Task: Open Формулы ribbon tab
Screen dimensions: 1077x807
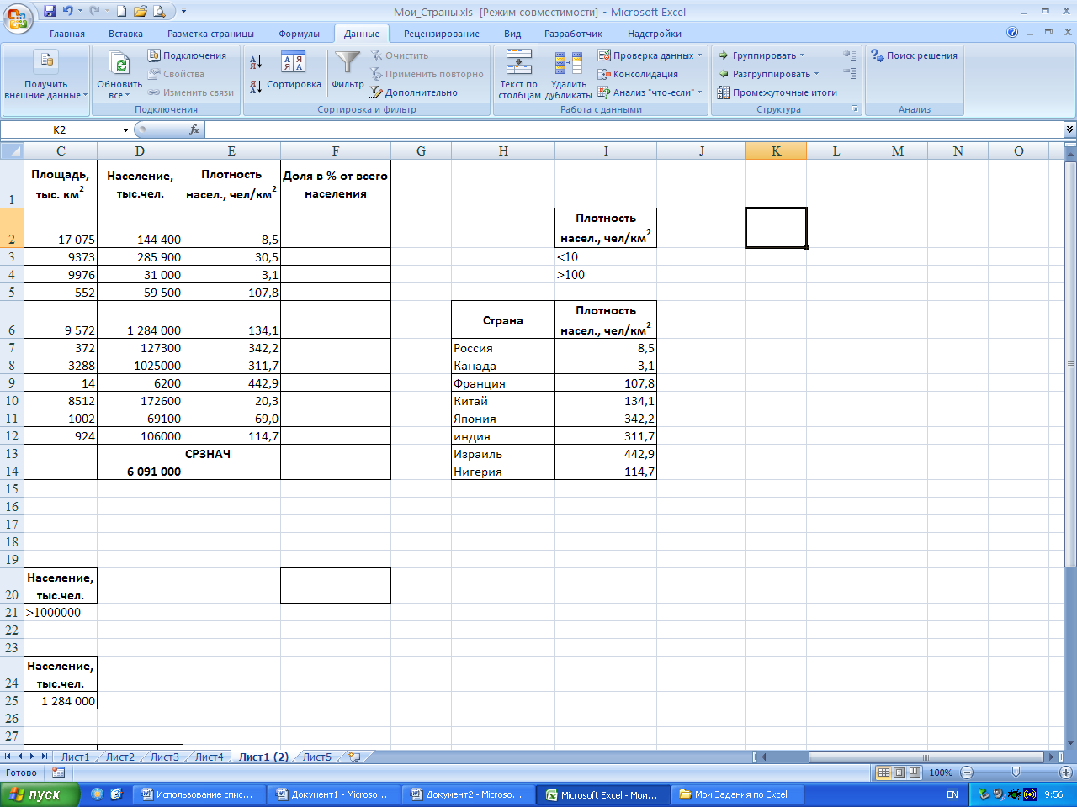Action: 299,34
